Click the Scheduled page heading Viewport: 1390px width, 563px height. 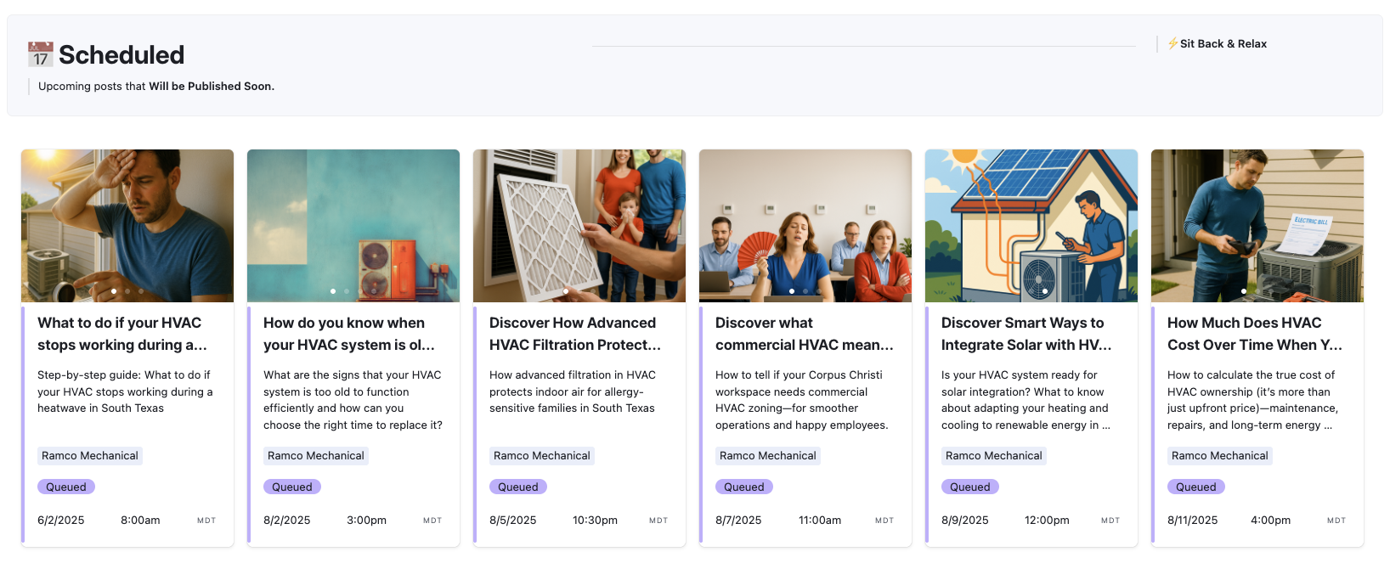pyautogui.click(x=121, y=55)
